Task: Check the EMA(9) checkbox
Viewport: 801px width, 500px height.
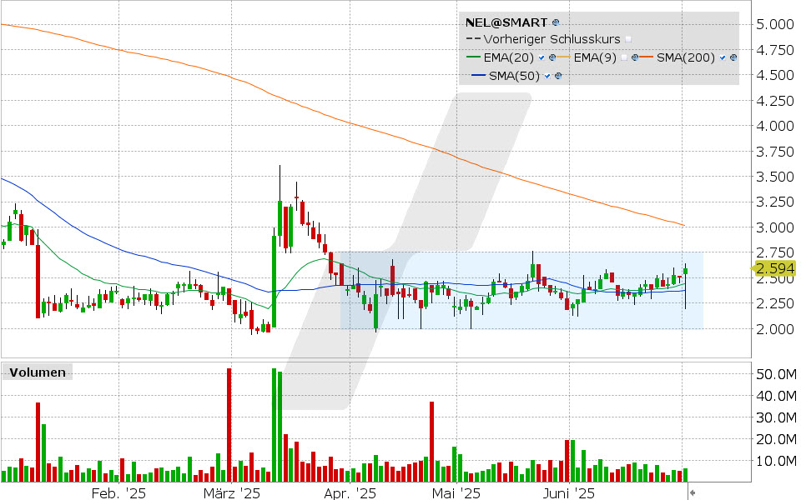Action: pos(624,58)
